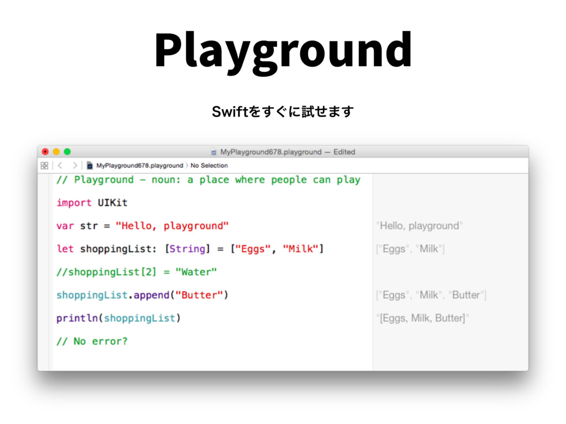Click the "[Eggs, Milk, Butter]" println result
The height and width of the screenshot is (424, 566).
point(423,319)
